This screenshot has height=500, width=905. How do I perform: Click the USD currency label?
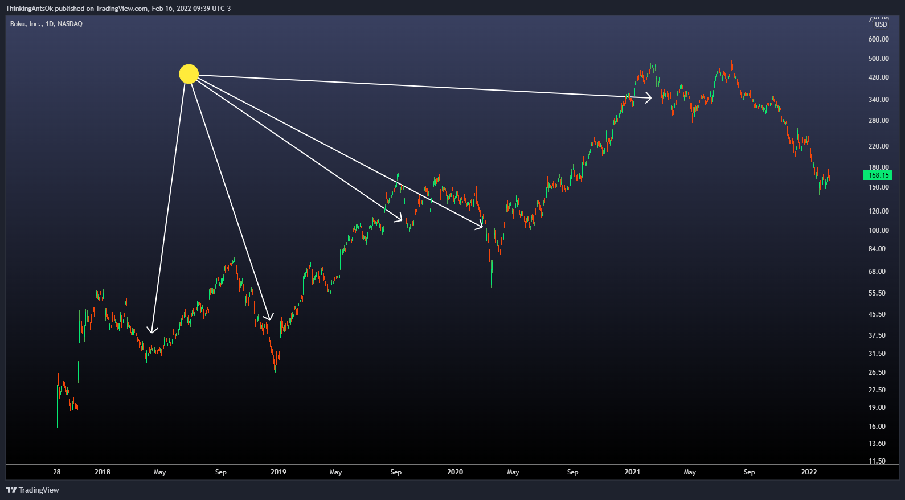pyautogui.click(x=881, y=24)
